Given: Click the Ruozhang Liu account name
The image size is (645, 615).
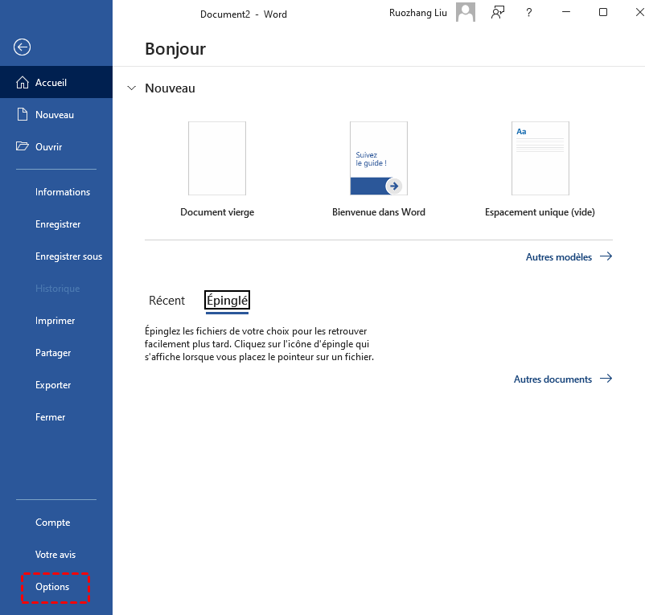Looking at the screenshot, I should (418, 13).
